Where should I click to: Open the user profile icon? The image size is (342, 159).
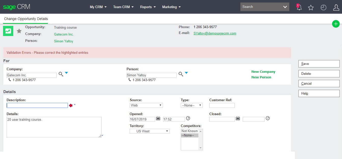[336, 8]
